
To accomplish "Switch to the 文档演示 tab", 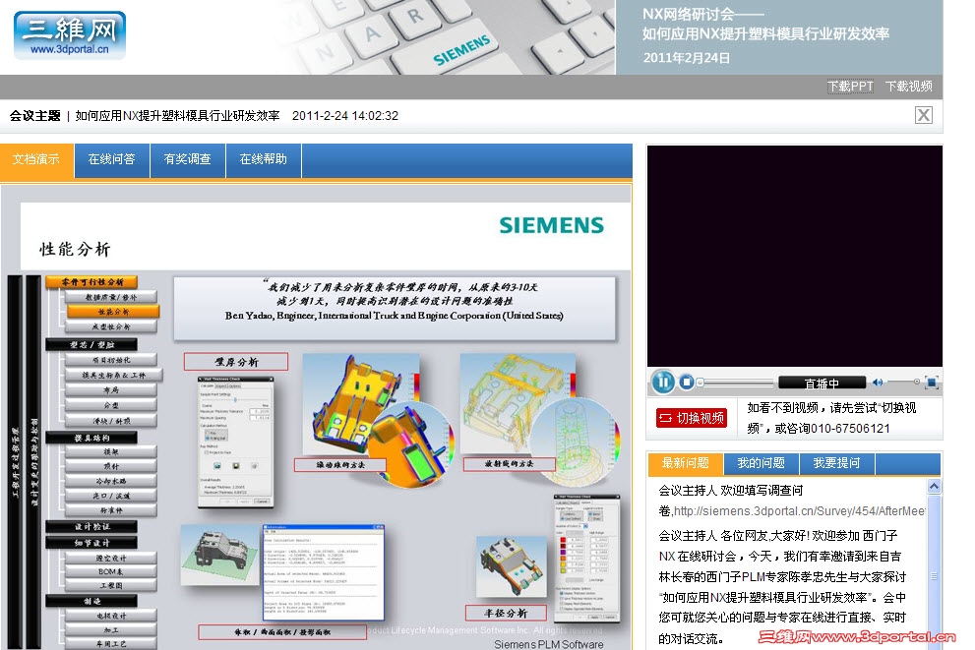I will point(36,159).
